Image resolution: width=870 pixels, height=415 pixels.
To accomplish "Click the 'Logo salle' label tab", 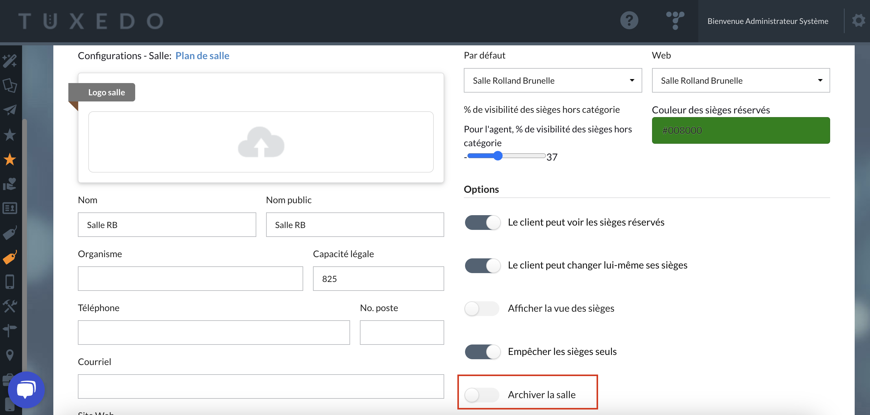I will pos(102,92).
